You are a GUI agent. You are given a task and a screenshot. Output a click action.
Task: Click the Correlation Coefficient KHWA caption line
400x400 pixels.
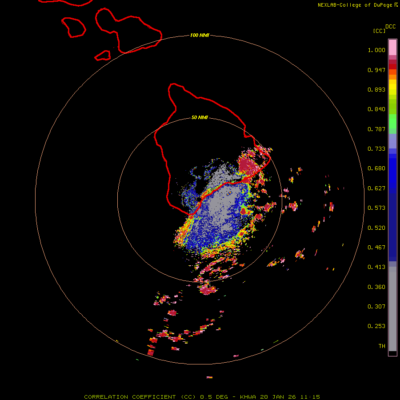[x=202, y=397]
